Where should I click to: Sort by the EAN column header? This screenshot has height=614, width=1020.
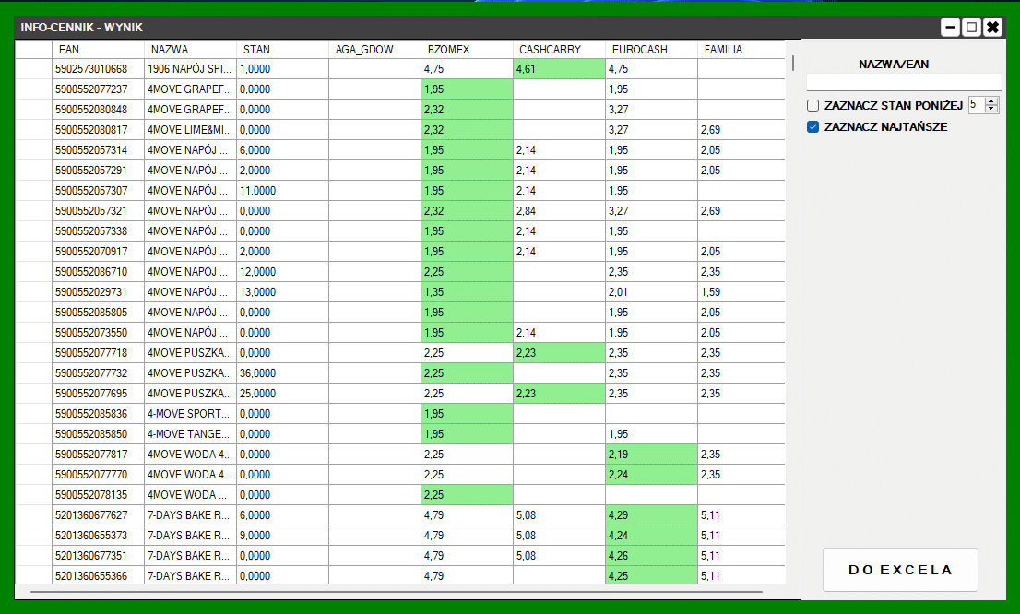[98, 50]
